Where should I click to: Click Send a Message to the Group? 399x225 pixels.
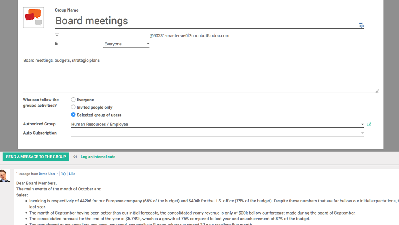pyautogui.click(x=36, y=157)
